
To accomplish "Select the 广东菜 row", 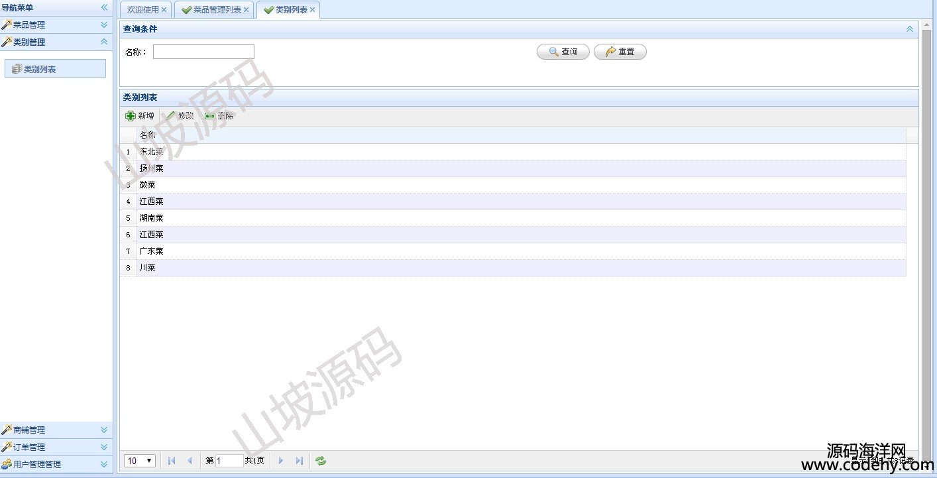I will click(513, 251).
